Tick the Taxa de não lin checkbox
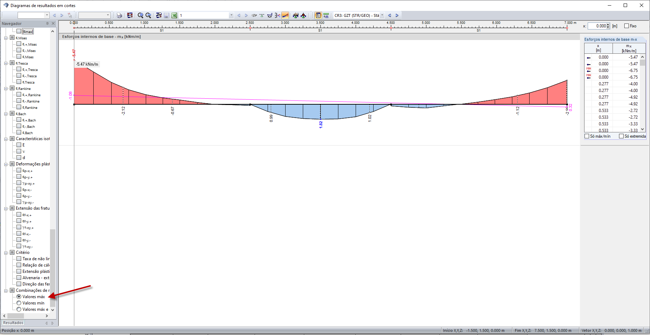650x335 pixels. tap(19, 259)
